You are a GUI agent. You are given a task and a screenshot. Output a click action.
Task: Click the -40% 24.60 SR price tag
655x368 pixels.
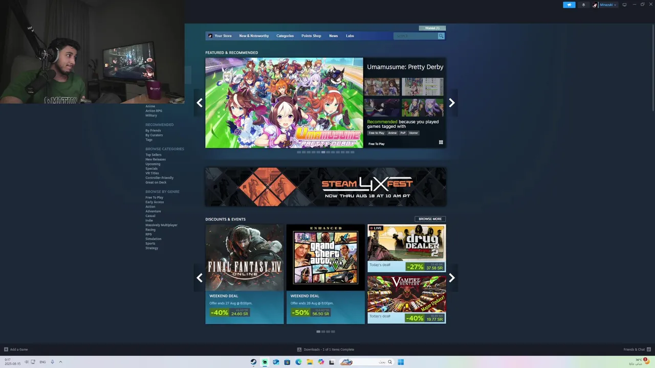click(229, 312)
